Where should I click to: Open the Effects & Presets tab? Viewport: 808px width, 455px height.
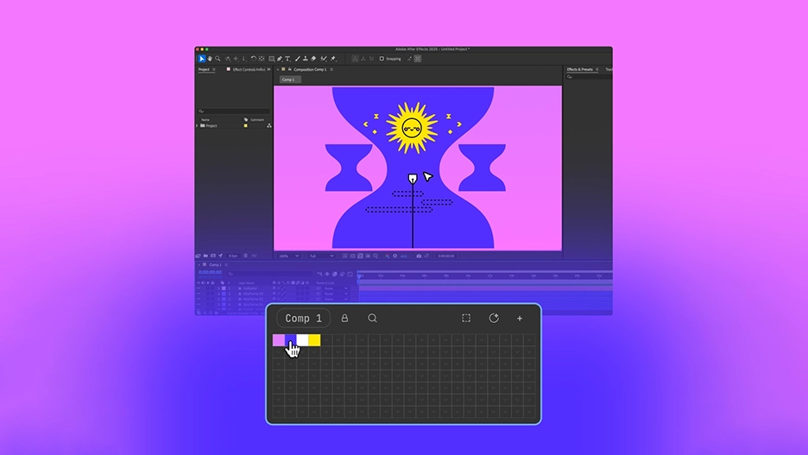(580, 70)
